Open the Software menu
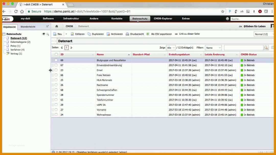 48,19
